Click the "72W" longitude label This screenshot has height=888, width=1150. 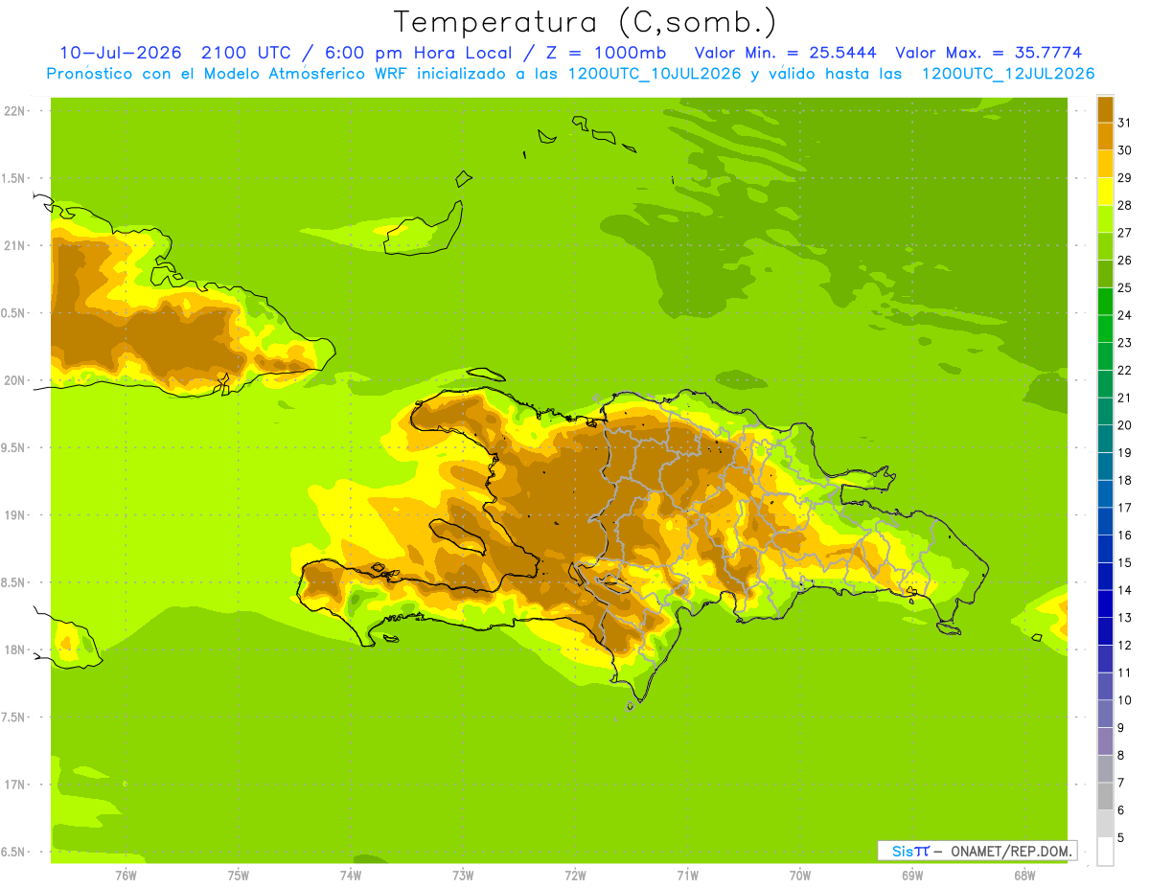coord(575,875)
